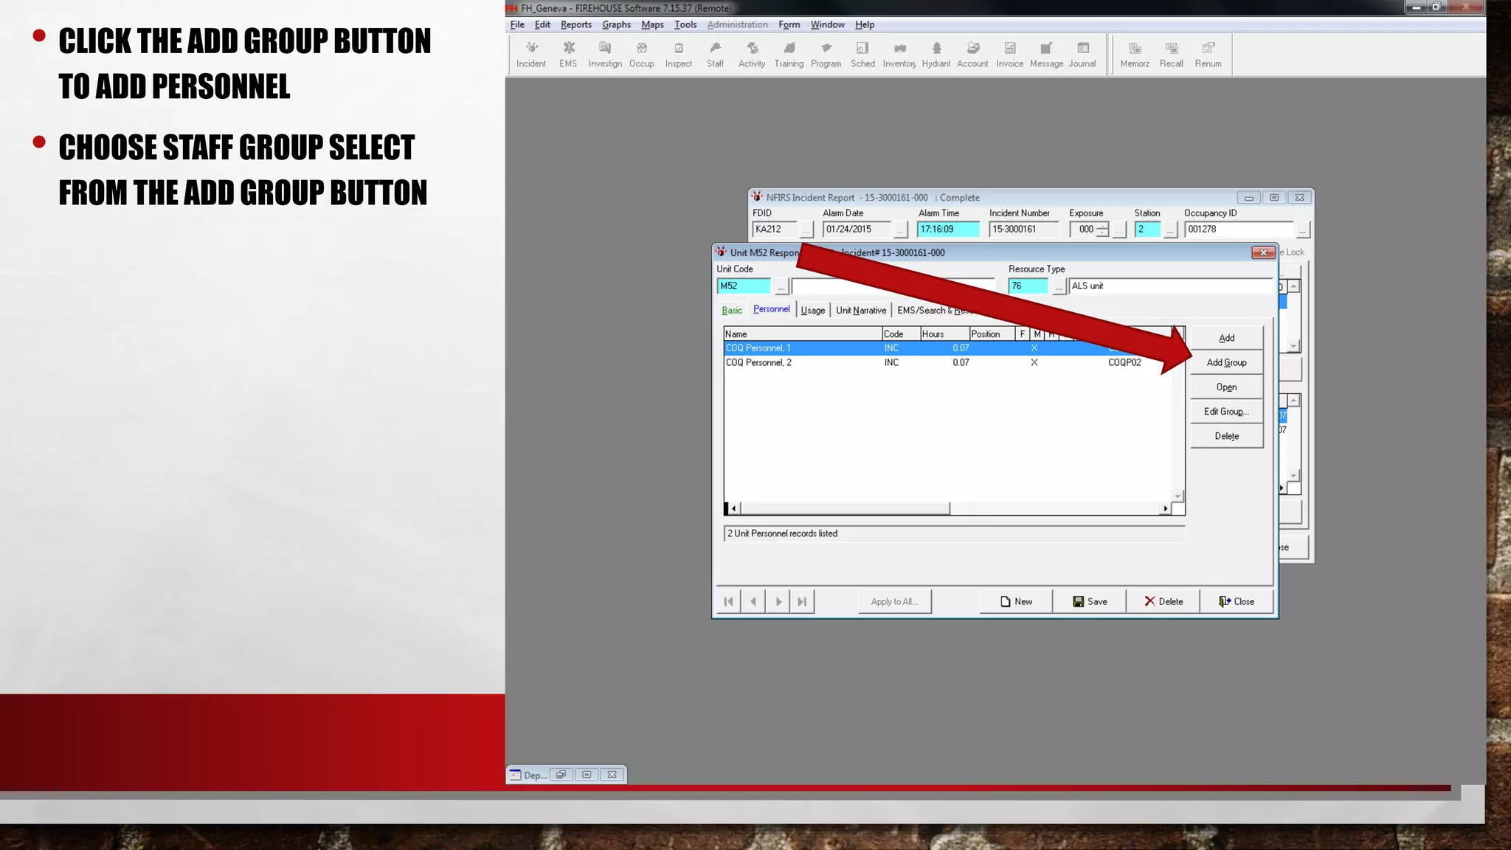Switch to the Unit Narrative tab
The width and height of the screenshot is (1511, 850).
861,311
